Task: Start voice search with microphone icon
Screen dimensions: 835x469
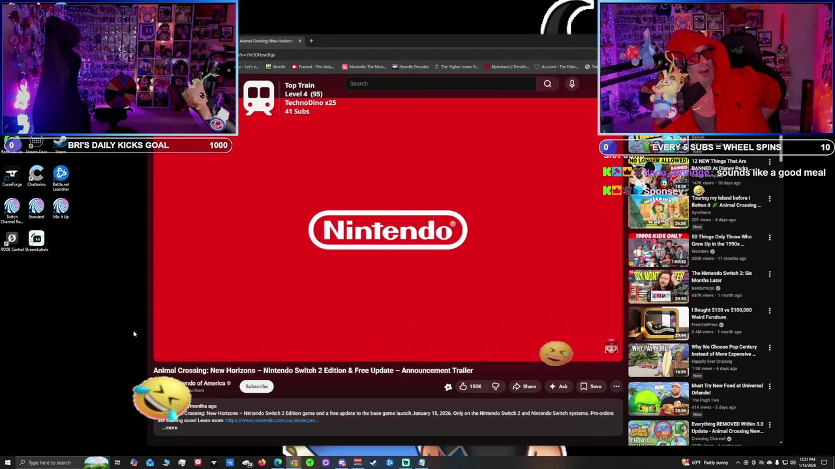Action: (572, 83)
